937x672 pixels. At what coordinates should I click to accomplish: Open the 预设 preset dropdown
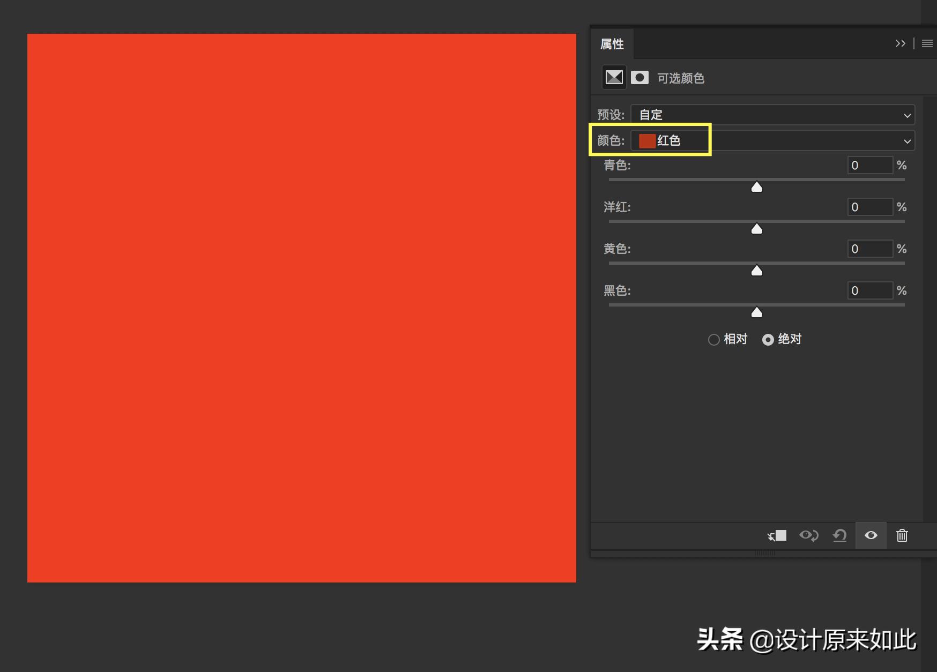click(773, 115)
